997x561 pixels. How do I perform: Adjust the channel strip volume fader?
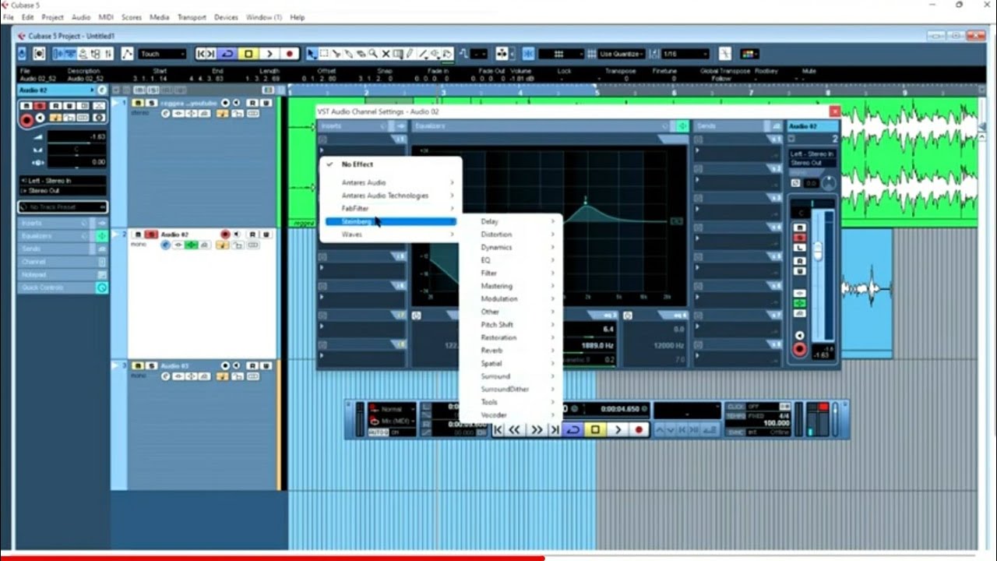click(x=817, y=251)
